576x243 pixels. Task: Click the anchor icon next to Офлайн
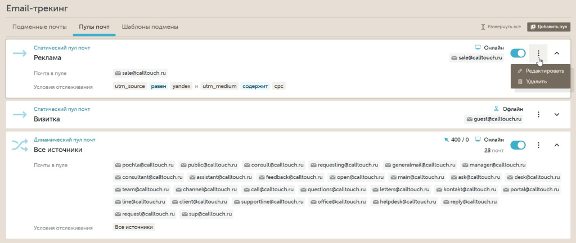click(496, 109)
